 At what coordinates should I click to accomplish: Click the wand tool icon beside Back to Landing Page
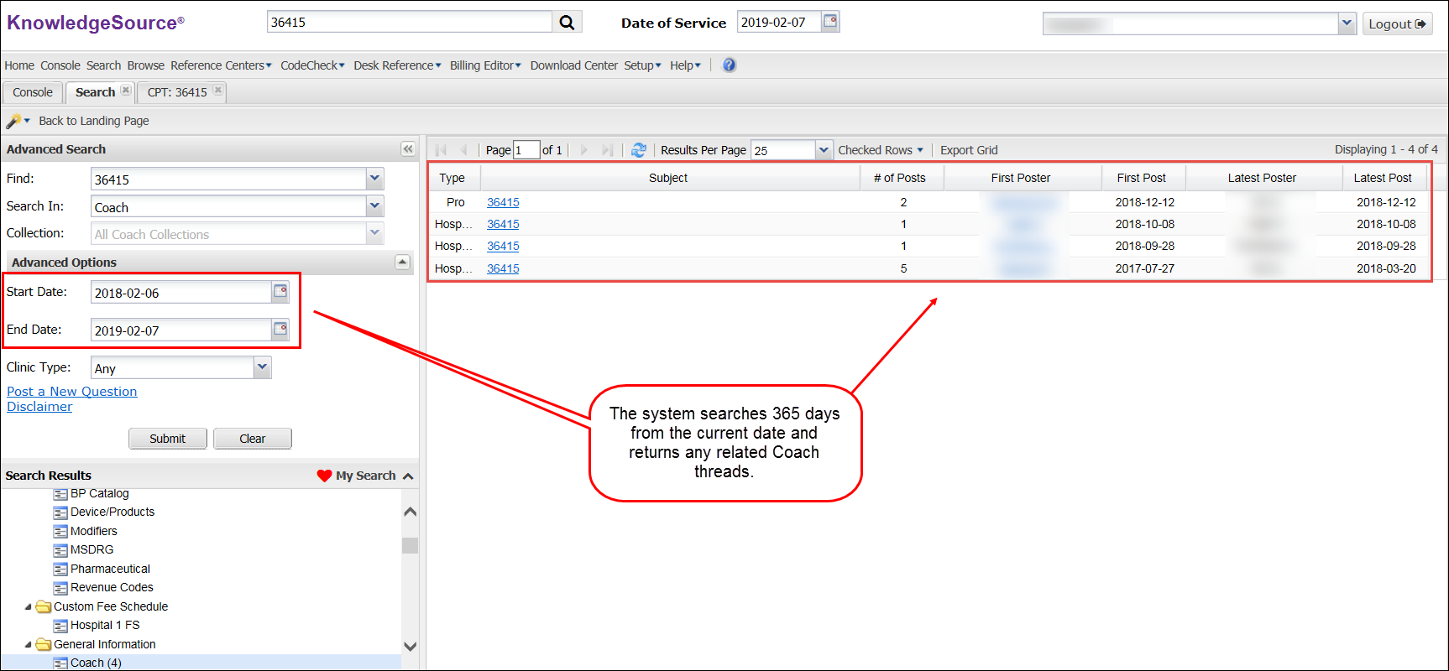click(13, 121)
